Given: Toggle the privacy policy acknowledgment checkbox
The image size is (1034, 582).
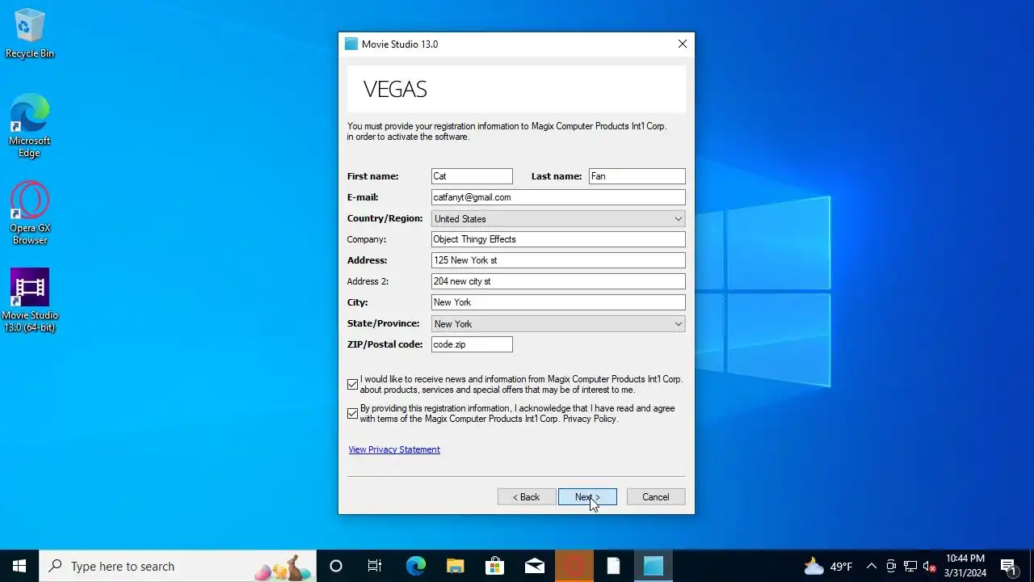Looking at the screenshot, I should [x=352, y=414].
